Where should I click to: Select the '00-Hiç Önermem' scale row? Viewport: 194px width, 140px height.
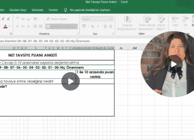tap(57, 67)
